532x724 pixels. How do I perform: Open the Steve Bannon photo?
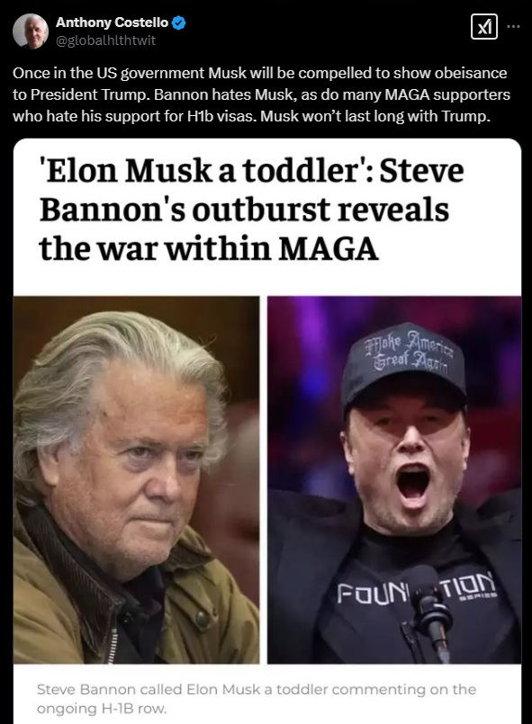(x=136, y=479)
